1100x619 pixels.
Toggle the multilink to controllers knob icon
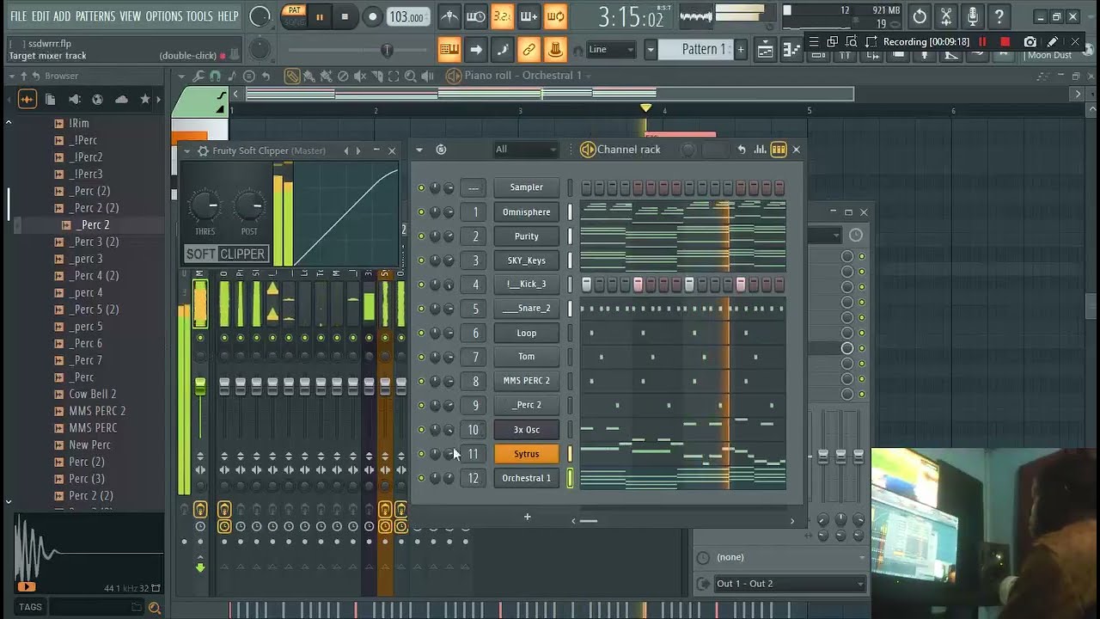[x=555, y=50]
